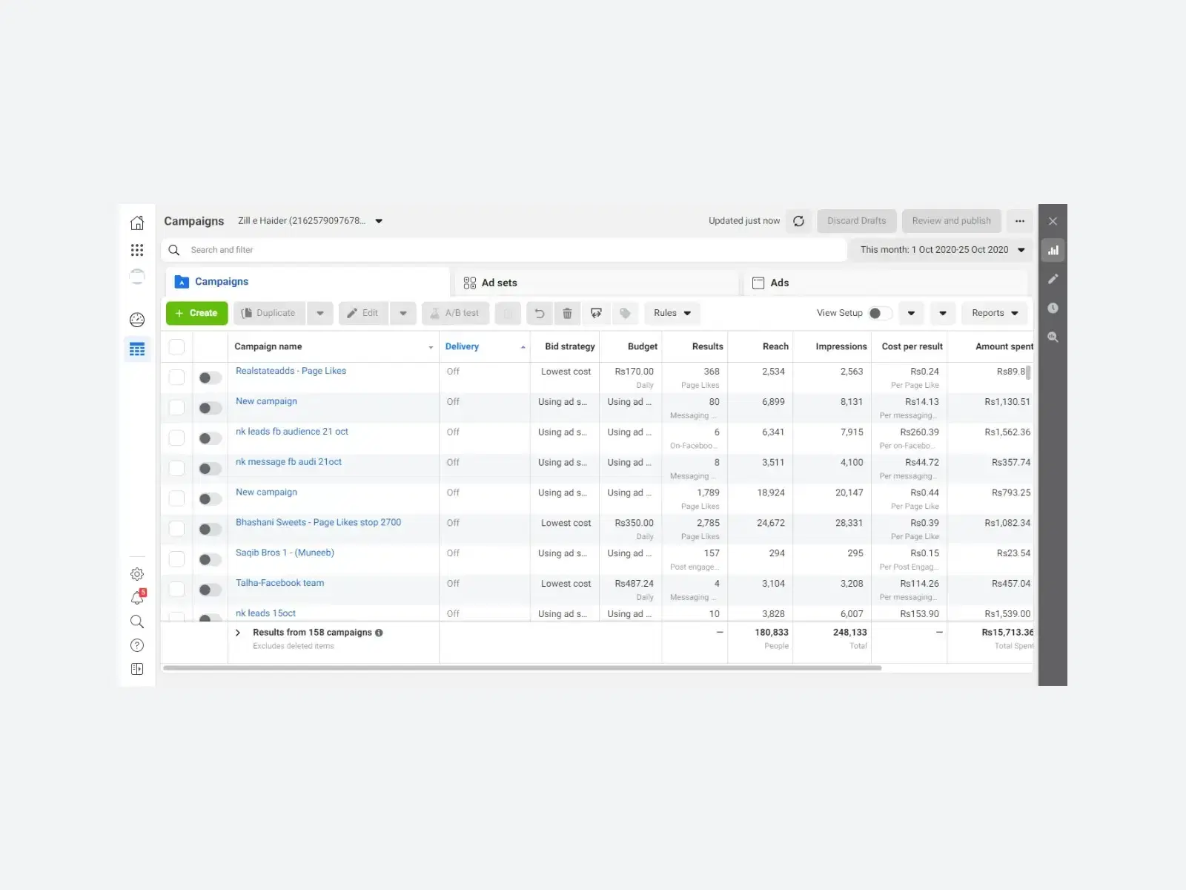1186x890 pixels.
Task: Expand Results from 158 campaigns row
Action: point(238,633)
